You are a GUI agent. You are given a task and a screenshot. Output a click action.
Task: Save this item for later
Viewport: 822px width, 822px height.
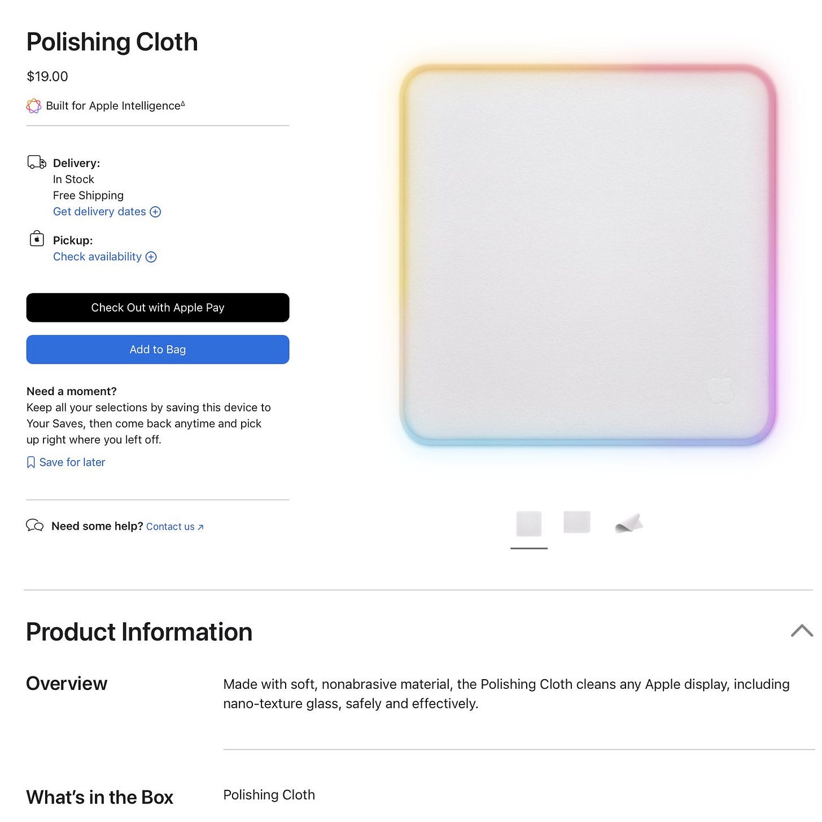pos(72,462)
